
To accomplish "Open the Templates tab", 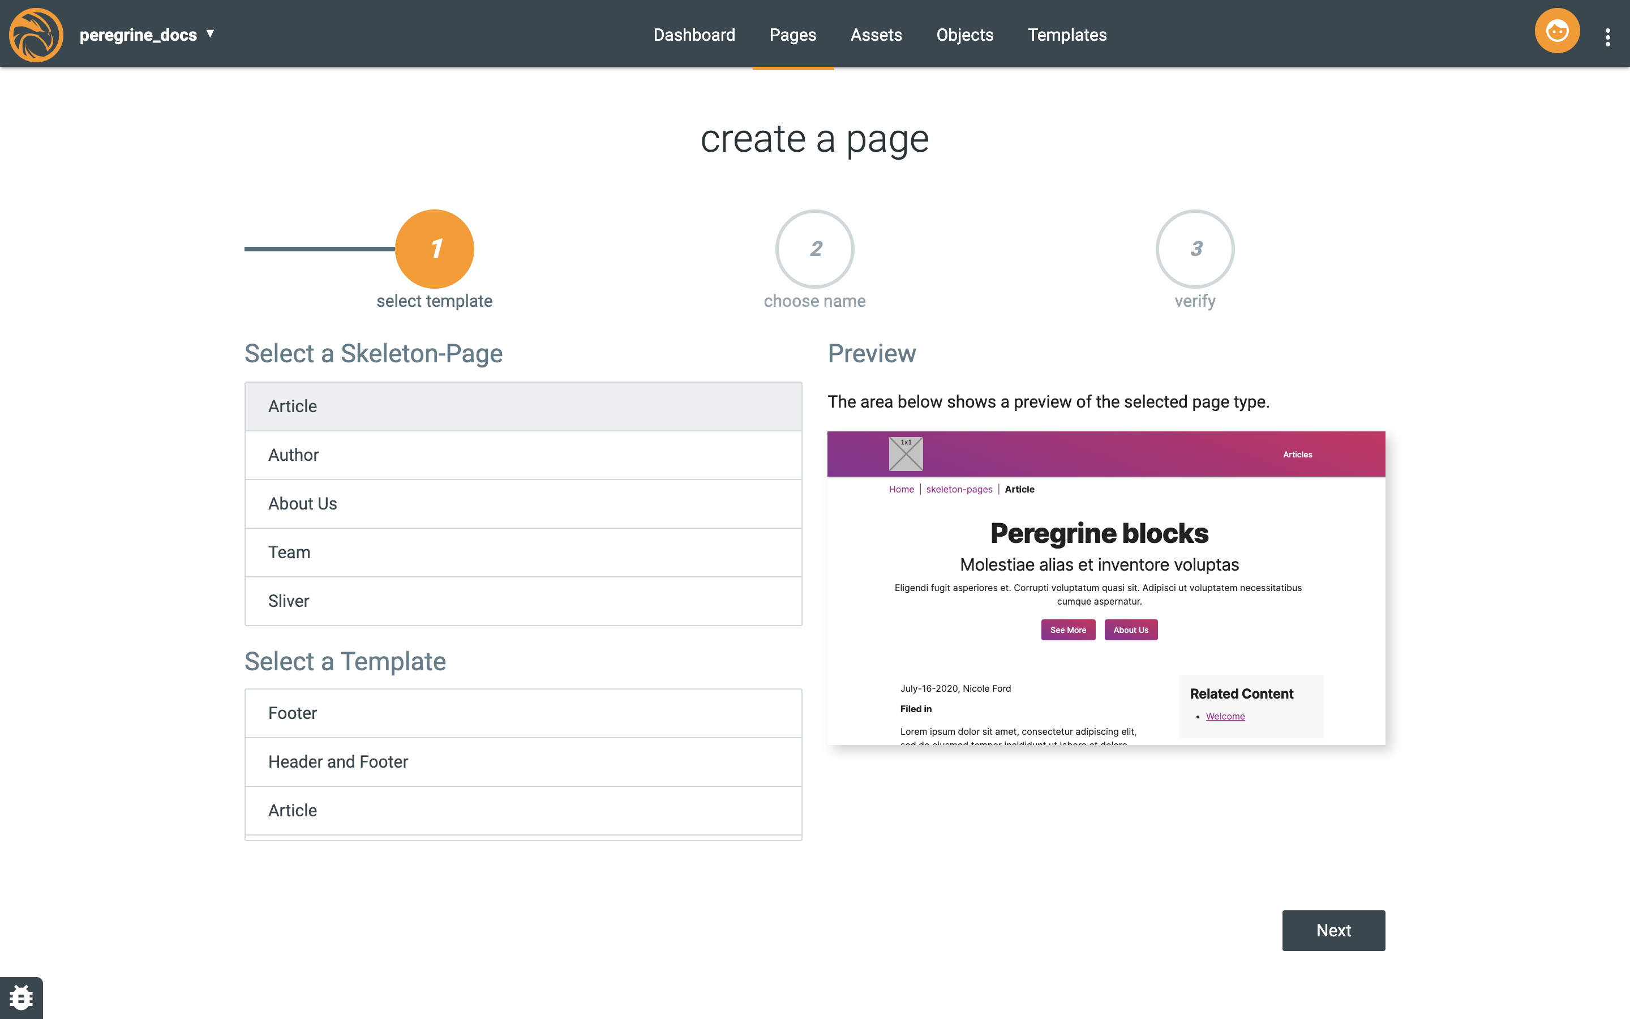I will [1067, 35].
